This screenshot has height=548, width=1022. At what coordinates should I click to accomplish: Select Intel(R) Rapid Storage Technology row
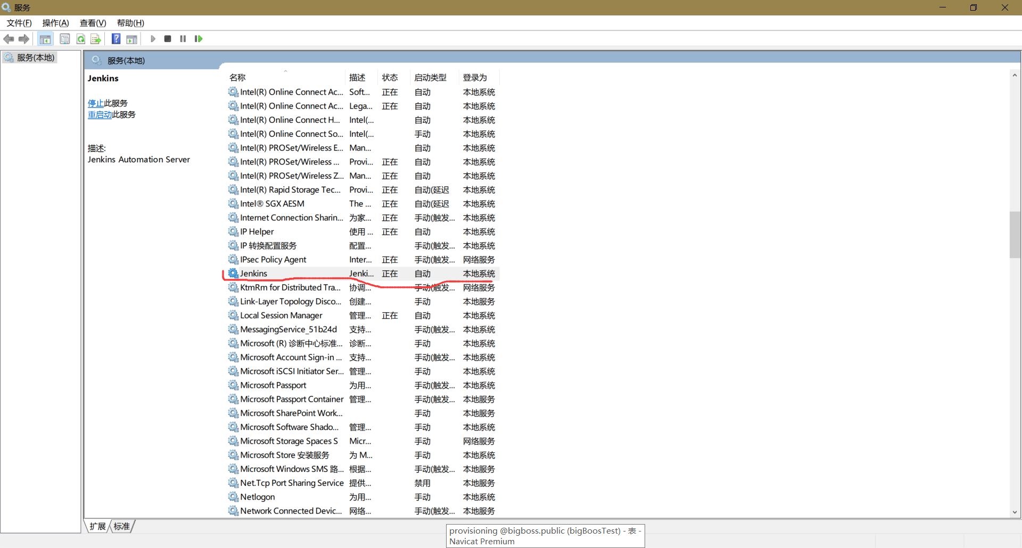(364, 190)
